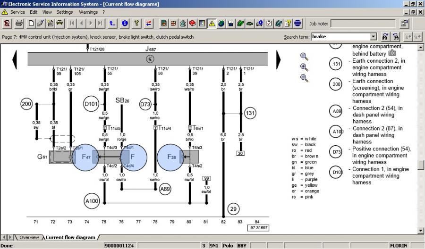Click the car icon in the toolbar

tap(60, 23)
